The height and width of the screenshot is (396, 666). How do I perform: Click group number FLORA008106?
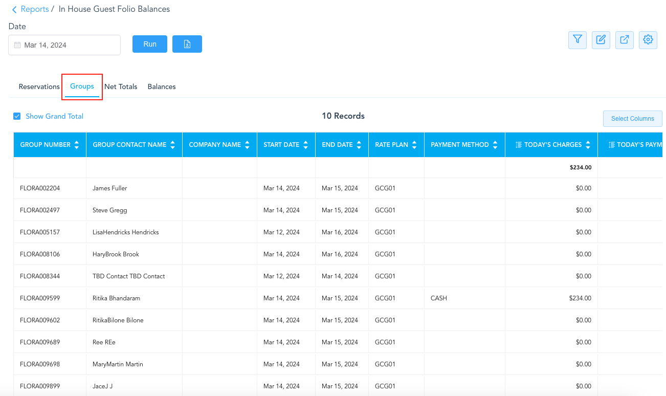[40, 254]
